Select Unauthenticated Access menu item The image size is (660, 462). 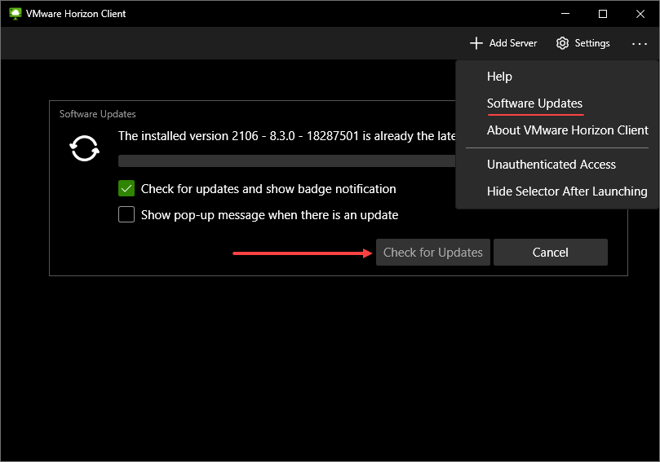551,165
